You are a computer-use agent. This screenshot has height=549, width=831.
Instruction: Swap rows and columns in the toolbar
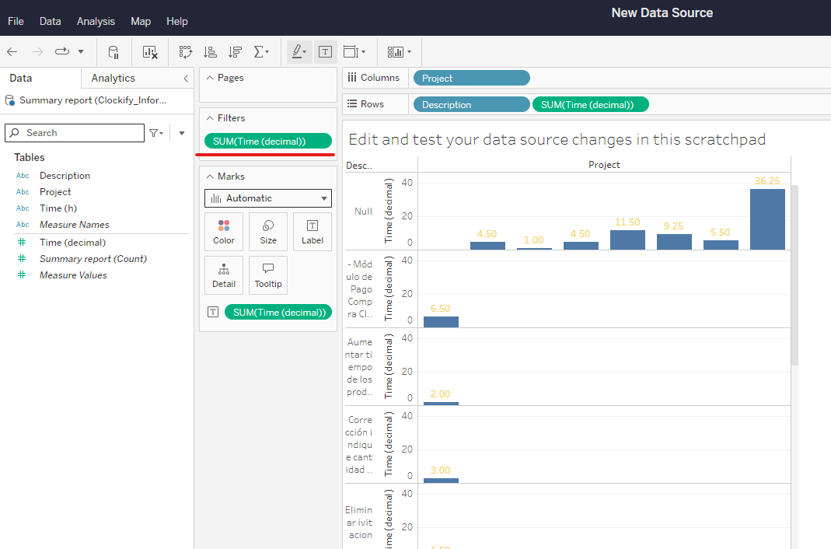pyautogui.click(x=185, y=51)
